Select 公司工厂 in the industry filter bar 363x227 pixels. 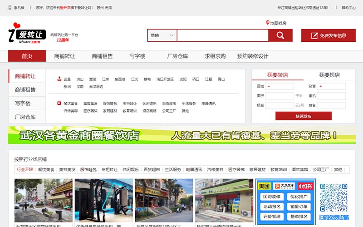coord(321,169)
